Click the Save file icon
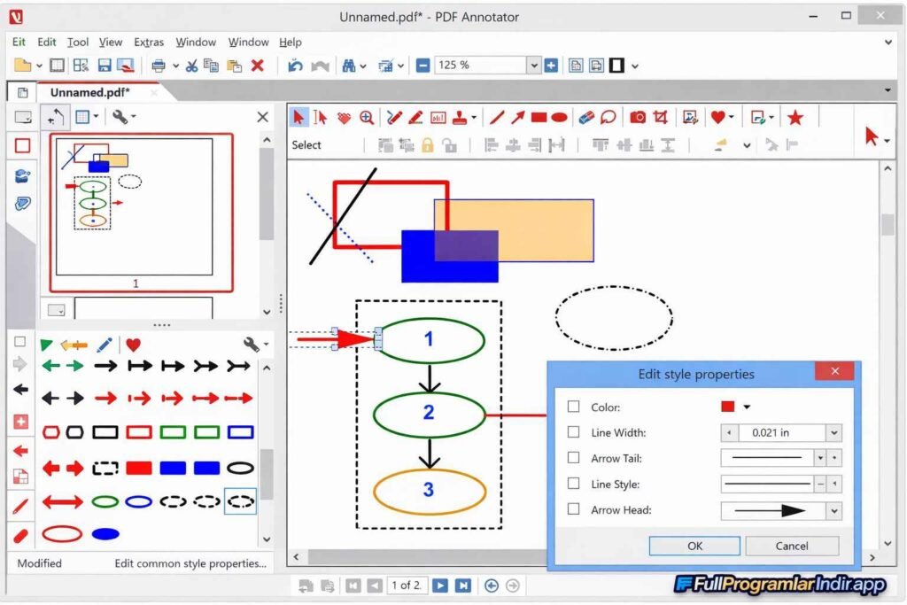 coord(105,65)
